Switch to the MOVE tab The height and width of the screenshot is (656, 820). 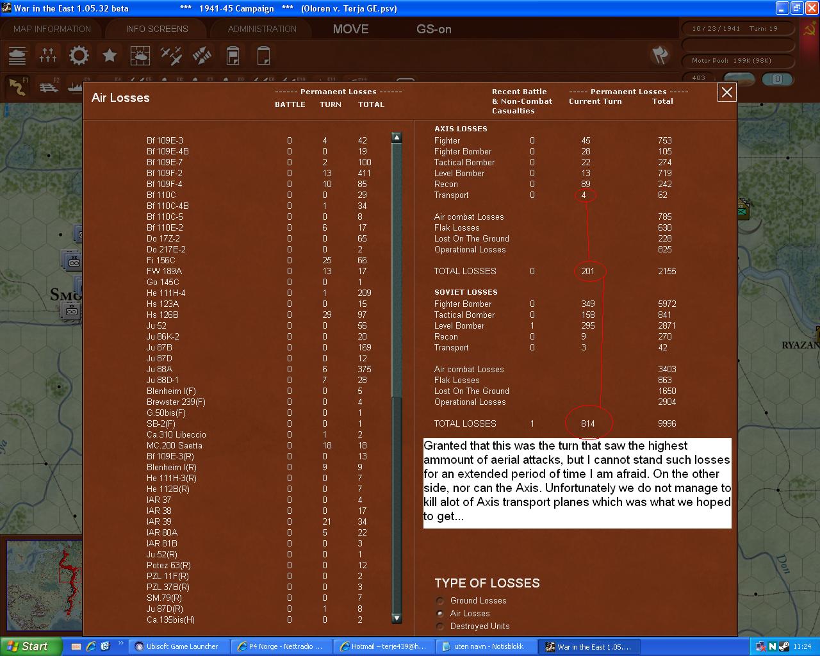pos(350,29)
